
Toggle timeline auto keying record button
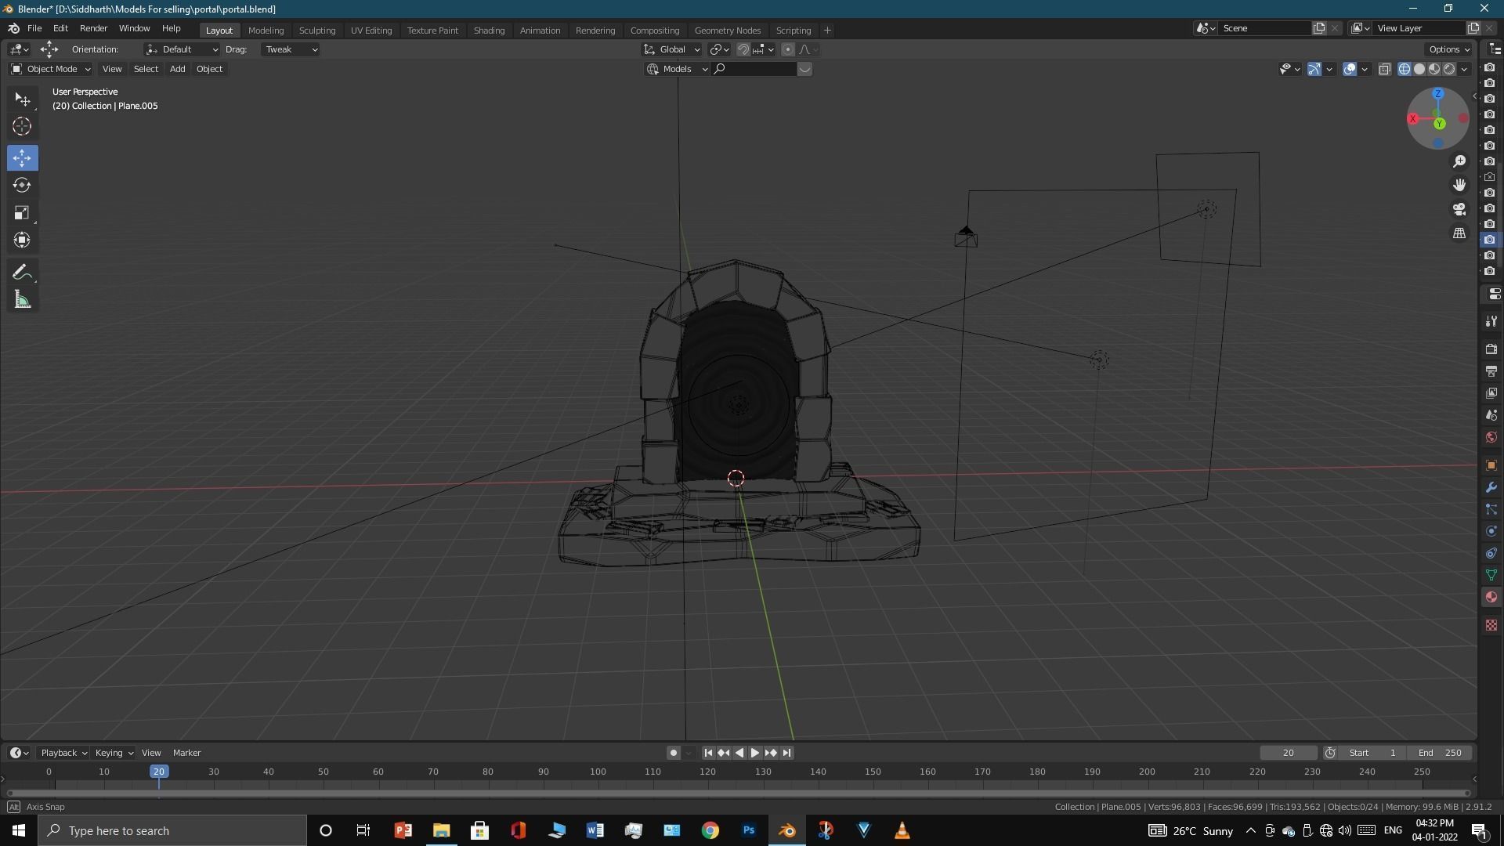tap(673, 753)
